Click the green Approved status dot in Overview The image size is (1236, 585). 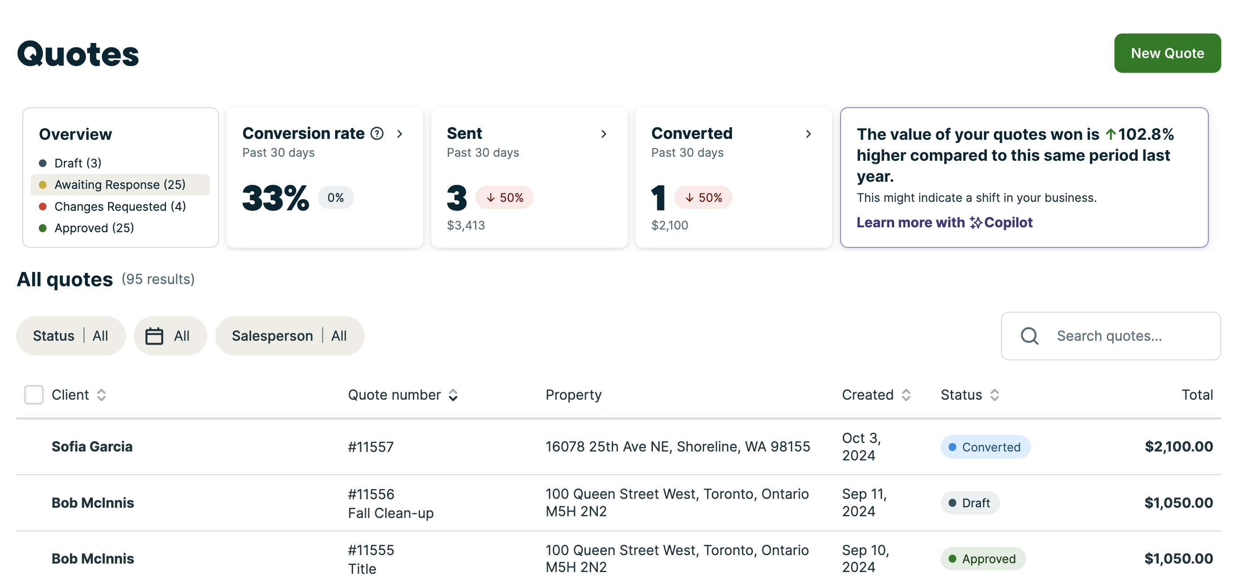43,228
